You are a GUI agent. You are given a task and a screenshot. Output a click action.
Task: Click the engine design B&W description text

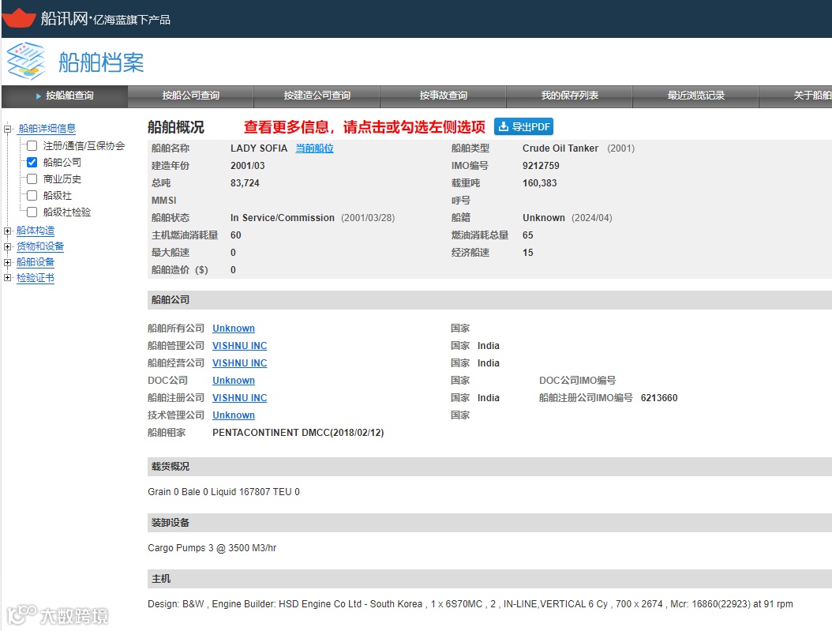click(x=470, y=604)
